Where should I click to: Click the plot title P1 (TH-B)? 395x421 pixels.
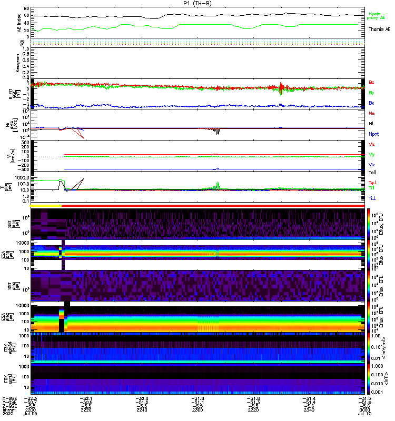[197, 3]
